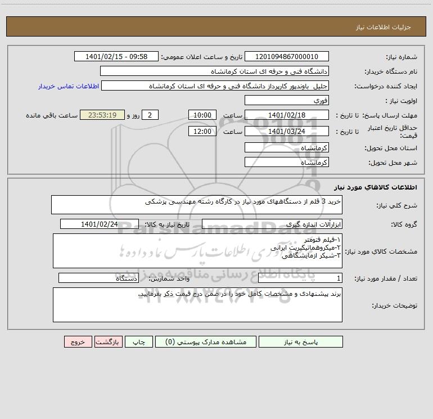Open مشاهده مدارک پیوستی (0) button
The width and height of the screenshot is (433, 419).
(x=206, y=341)
